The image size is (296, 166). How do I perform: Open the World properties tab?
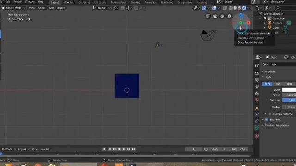[x=257, y=100]
